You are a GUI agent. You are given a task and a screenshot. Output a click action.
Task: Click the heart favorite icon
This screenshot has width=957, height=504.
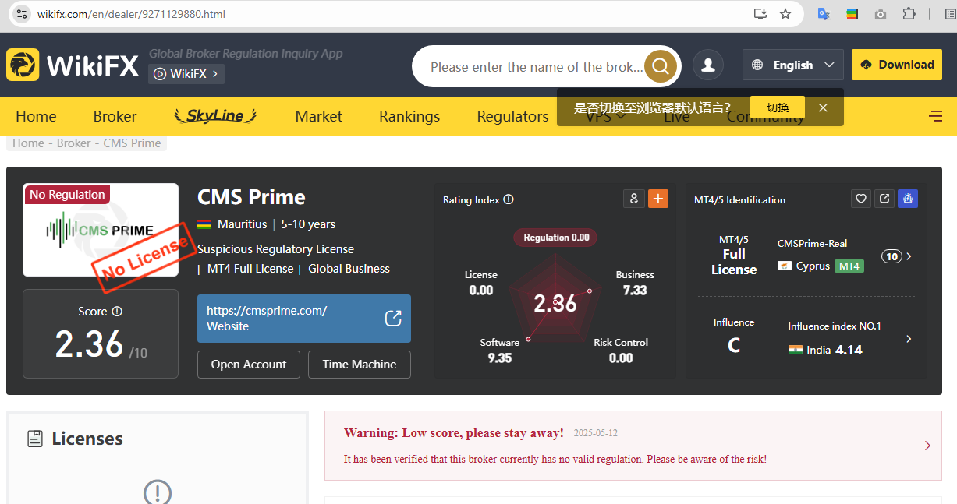[861, 199]
